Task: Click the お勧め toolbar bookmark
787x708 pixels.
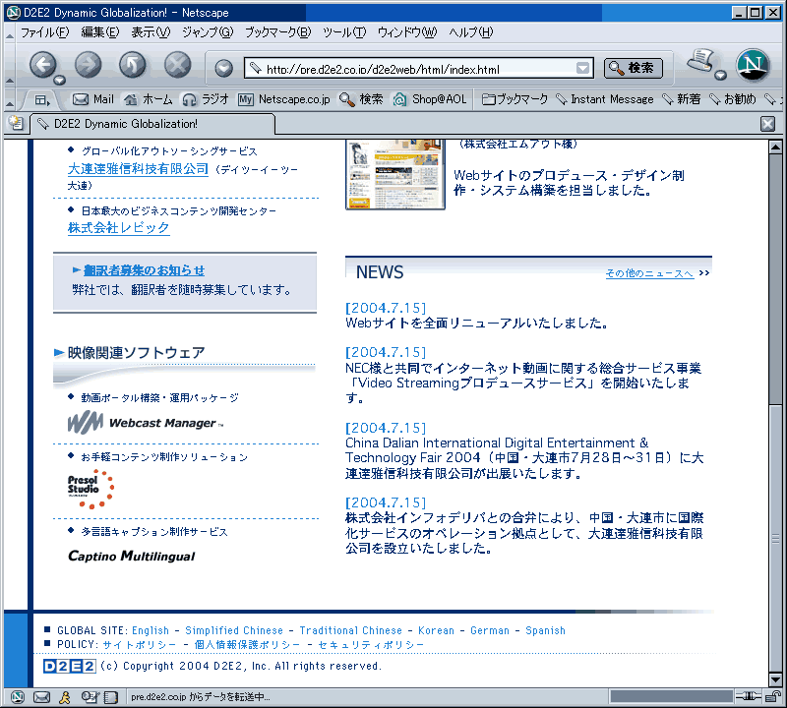Action: pos(732,99)
